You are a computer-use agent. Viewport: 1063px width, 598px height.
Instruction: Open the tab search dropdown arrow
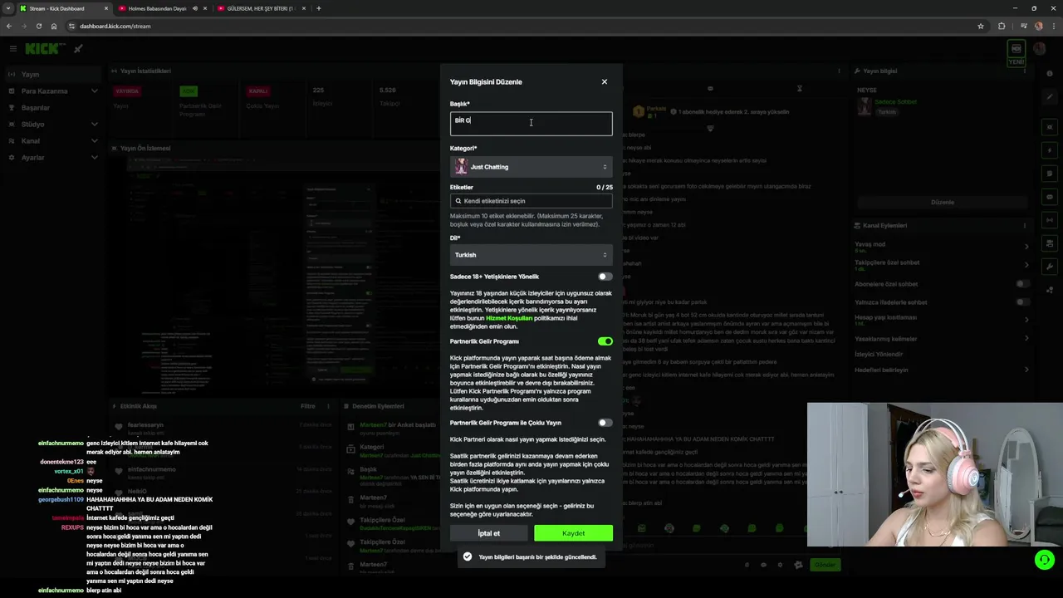coord(7,8)
